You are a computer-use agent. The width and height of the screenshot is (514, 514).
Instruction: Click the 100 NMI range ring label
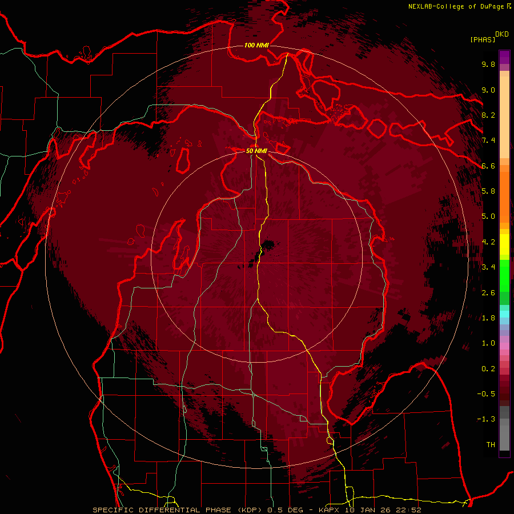(256, 45)
